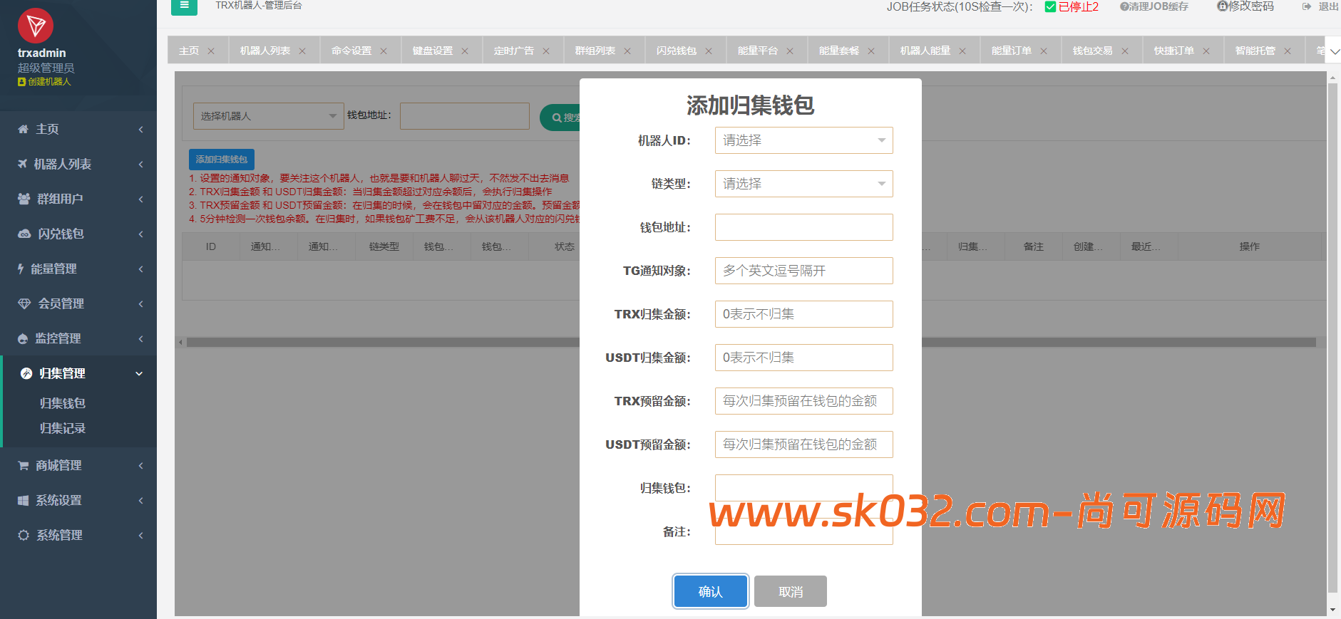Focus the TRX归集金额 input field
1341x619 pixels.
[804, 314]
